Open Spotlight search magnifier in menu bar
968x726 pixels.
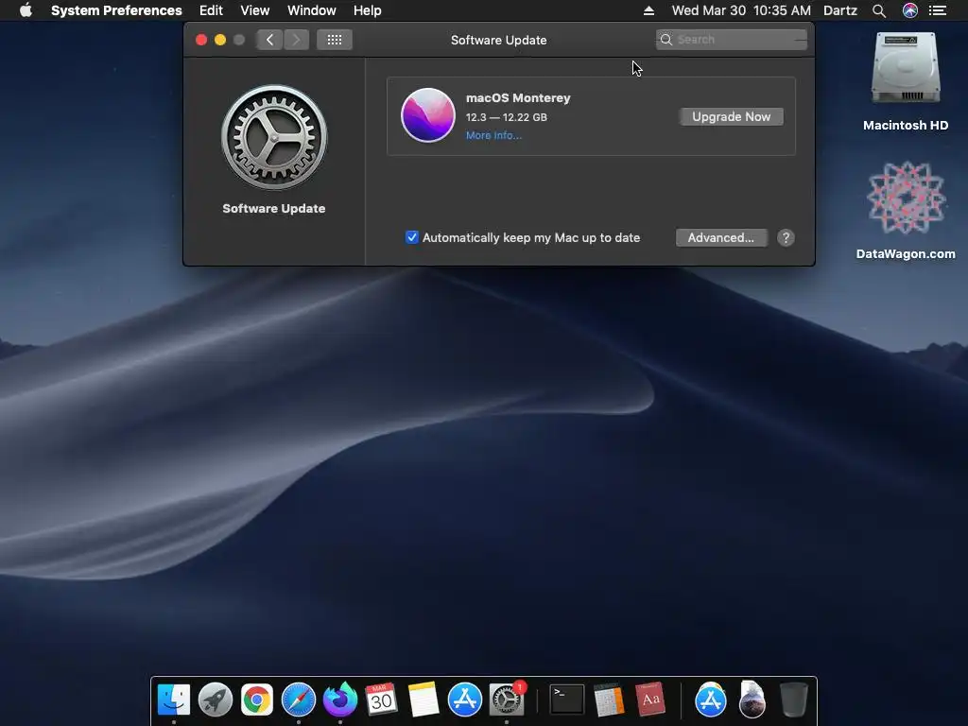coord(879,10)
